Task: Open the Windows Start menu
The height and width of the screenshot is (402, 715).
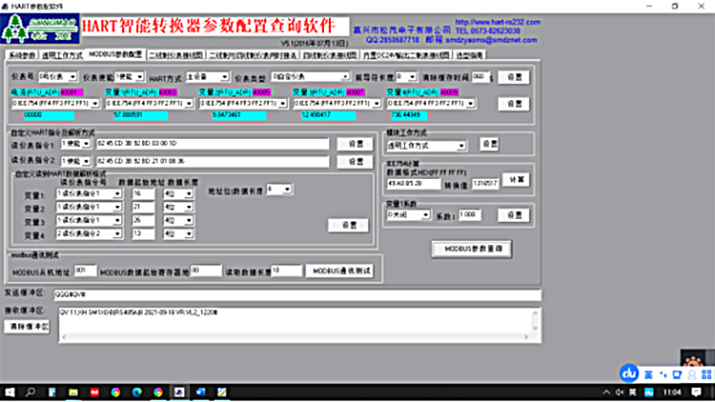Action: [10, 392]
